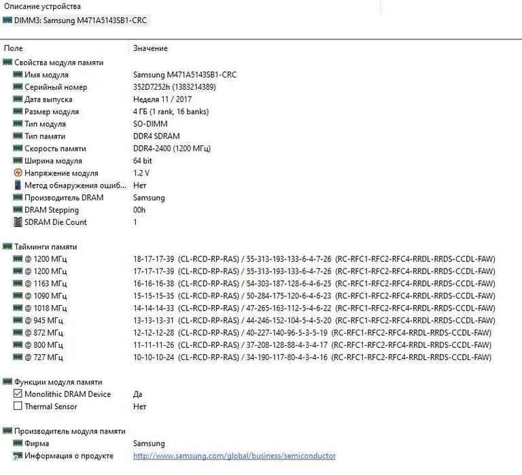Click the SDRAM Die Count label
Viewport: 522px width, 475px height.
(x=56, y=222)
